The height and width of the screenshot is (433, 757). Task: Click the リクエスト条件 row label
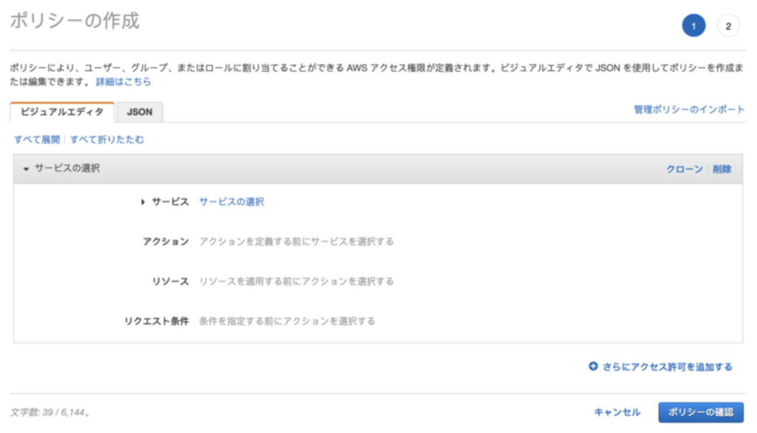point(157,321)
